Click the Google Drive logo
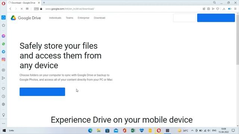239x134 pixels. [26, 18]
